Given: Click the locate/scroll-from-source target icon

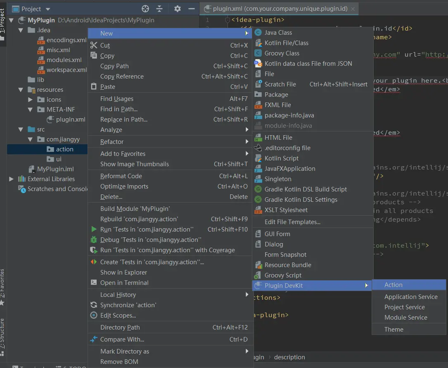Looking at the screenshot, I should pyautogui.click(x=145, y=9).
